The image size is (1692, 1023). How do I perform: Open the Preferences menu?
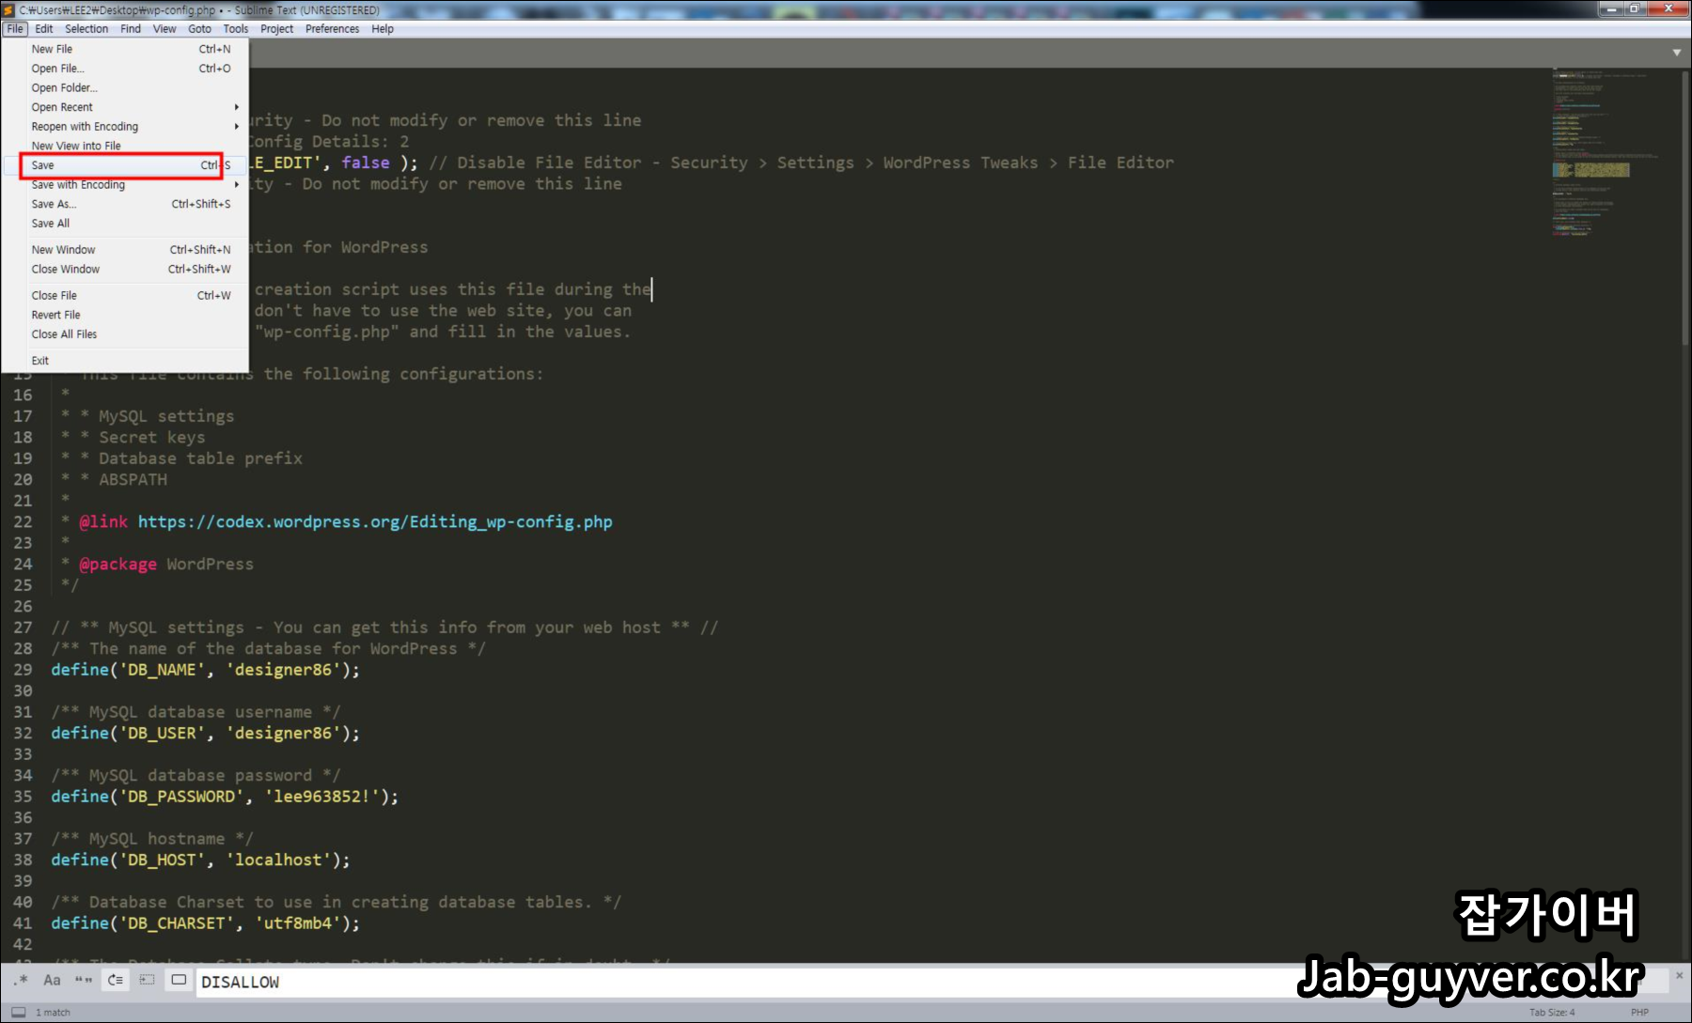click(x=332, y=29)
